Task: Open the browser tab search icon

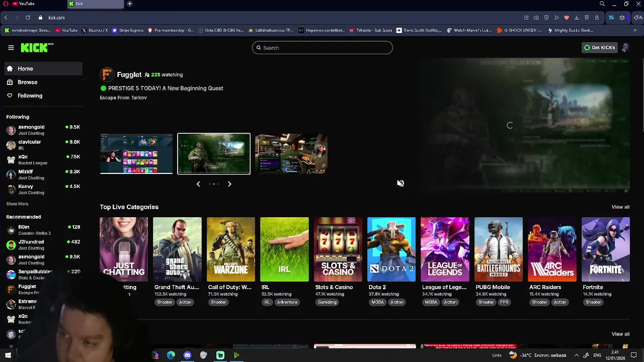Action: (x=602, y=4)
